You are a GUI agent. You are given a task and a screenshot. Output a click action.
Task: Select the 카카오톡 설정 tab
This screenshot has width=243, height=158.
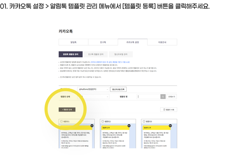point(133,42)
